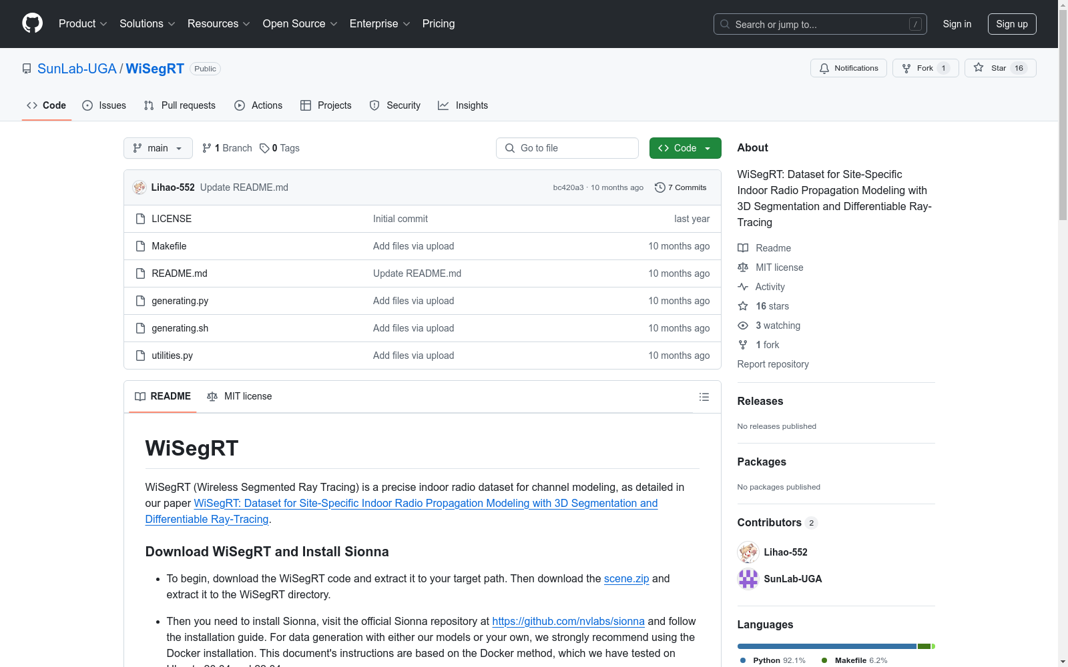Fork the WiSegRT repository
This screenshot has height=667, width=1068.
[x=925, y=68]
